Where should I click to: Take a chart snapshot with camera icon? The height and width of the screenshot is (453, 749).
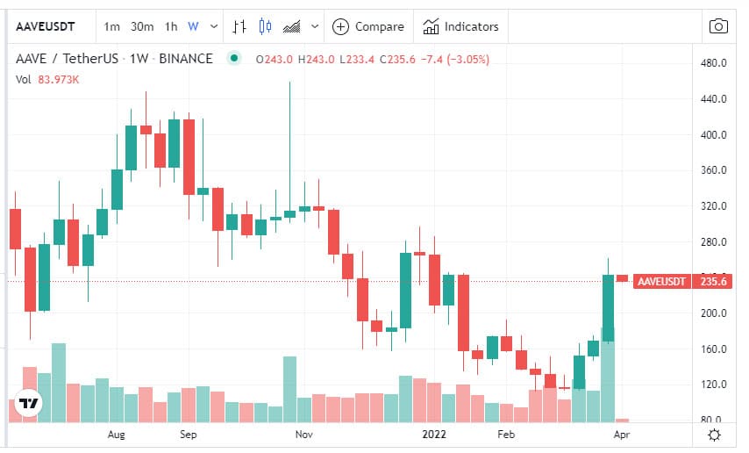718,26
